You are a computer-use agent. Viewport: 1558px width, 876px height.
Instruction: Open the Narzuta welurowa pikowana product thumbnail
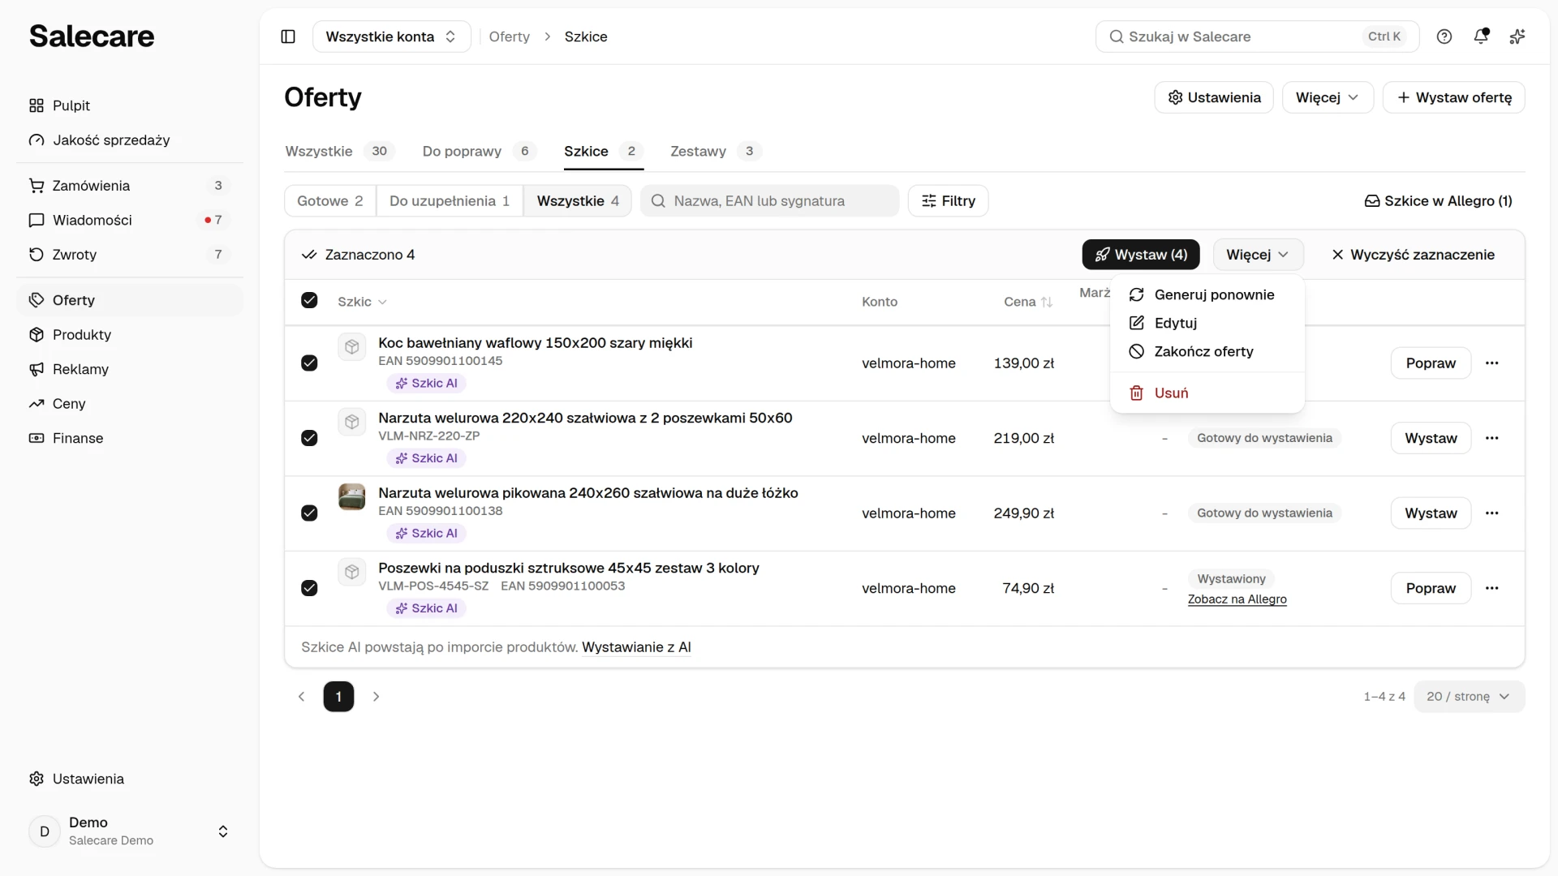[351, 496]
